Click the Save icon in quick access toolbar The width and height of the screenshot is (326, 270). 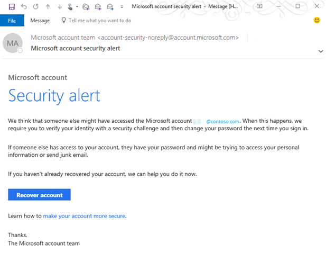[x=12, y=6]
